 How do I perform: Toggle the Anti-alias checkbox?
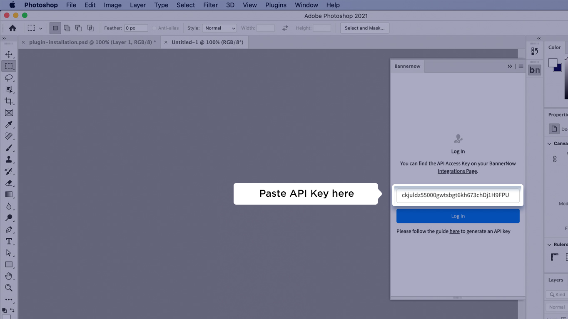click(154, 28)
